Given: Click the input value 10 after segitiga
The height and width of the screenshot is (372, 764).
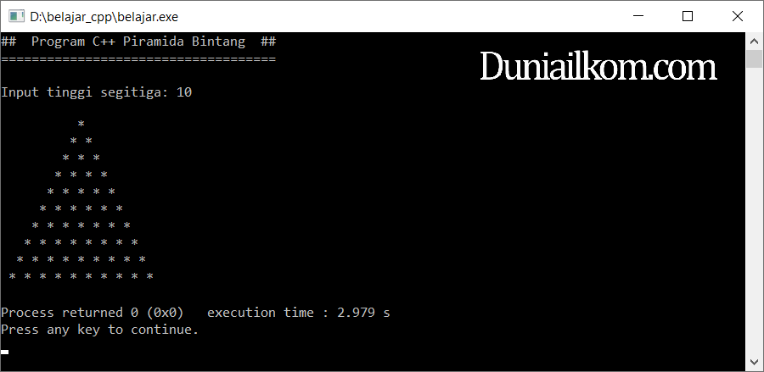Looking at the screenshot, I should pyautogui.click(x=184, y=92).
